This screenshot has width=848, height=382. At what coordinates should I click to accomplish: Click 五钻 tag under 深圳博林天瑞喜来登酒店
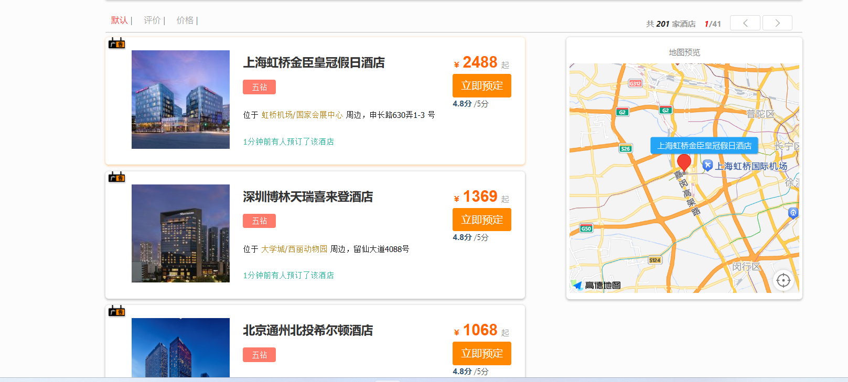(259, 221)
